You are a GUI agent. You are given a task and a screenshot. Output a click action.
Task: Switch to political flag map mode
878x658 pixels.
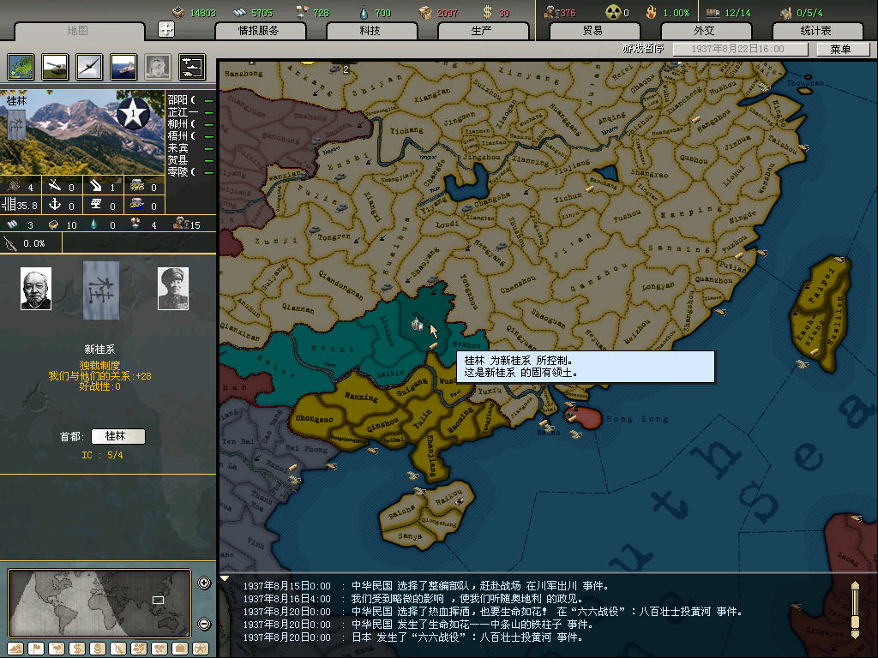coord(36,649)
